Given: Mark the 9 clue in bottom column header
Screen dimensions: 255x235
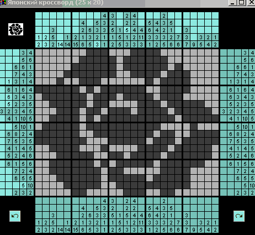Looking at the screenshot, I should click(194, 230).
